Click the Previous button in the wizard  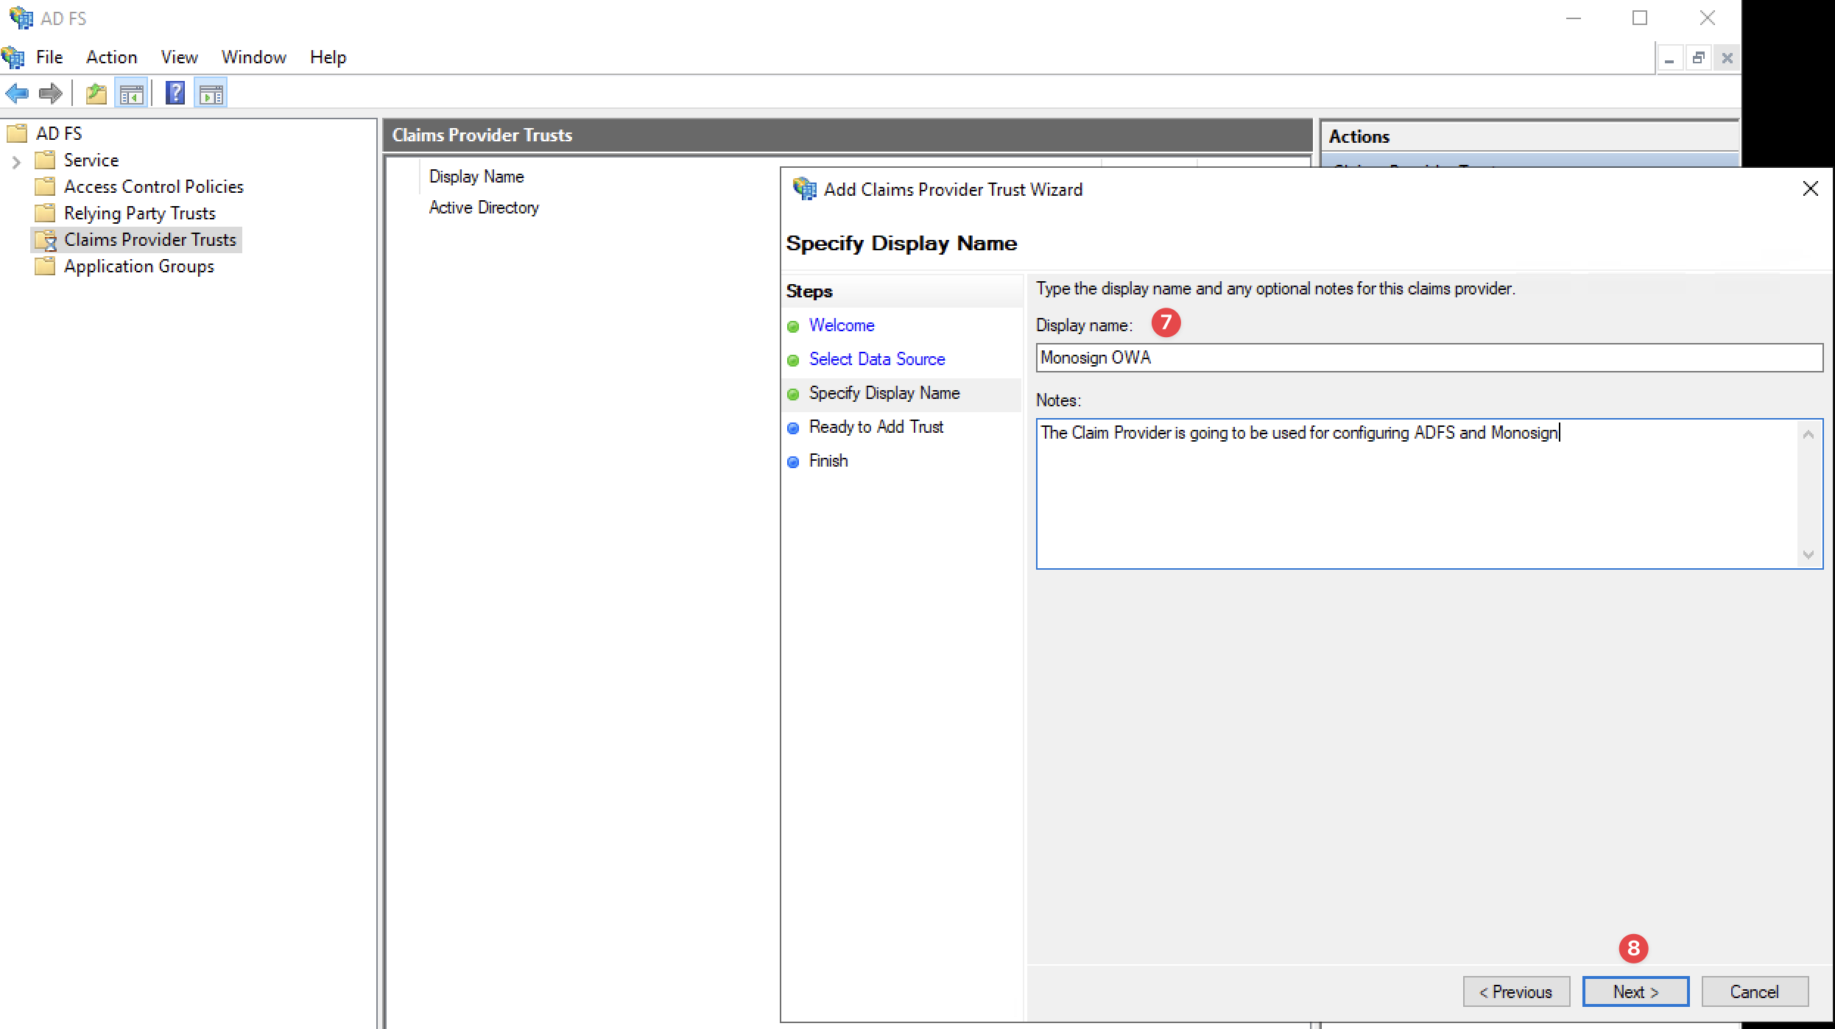click(x=1516, y=991)
